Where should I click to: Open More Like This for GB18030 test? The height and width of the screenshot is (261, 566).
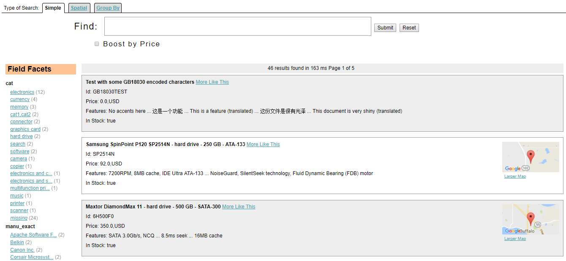pyautogui.click(x=212, y=82)
